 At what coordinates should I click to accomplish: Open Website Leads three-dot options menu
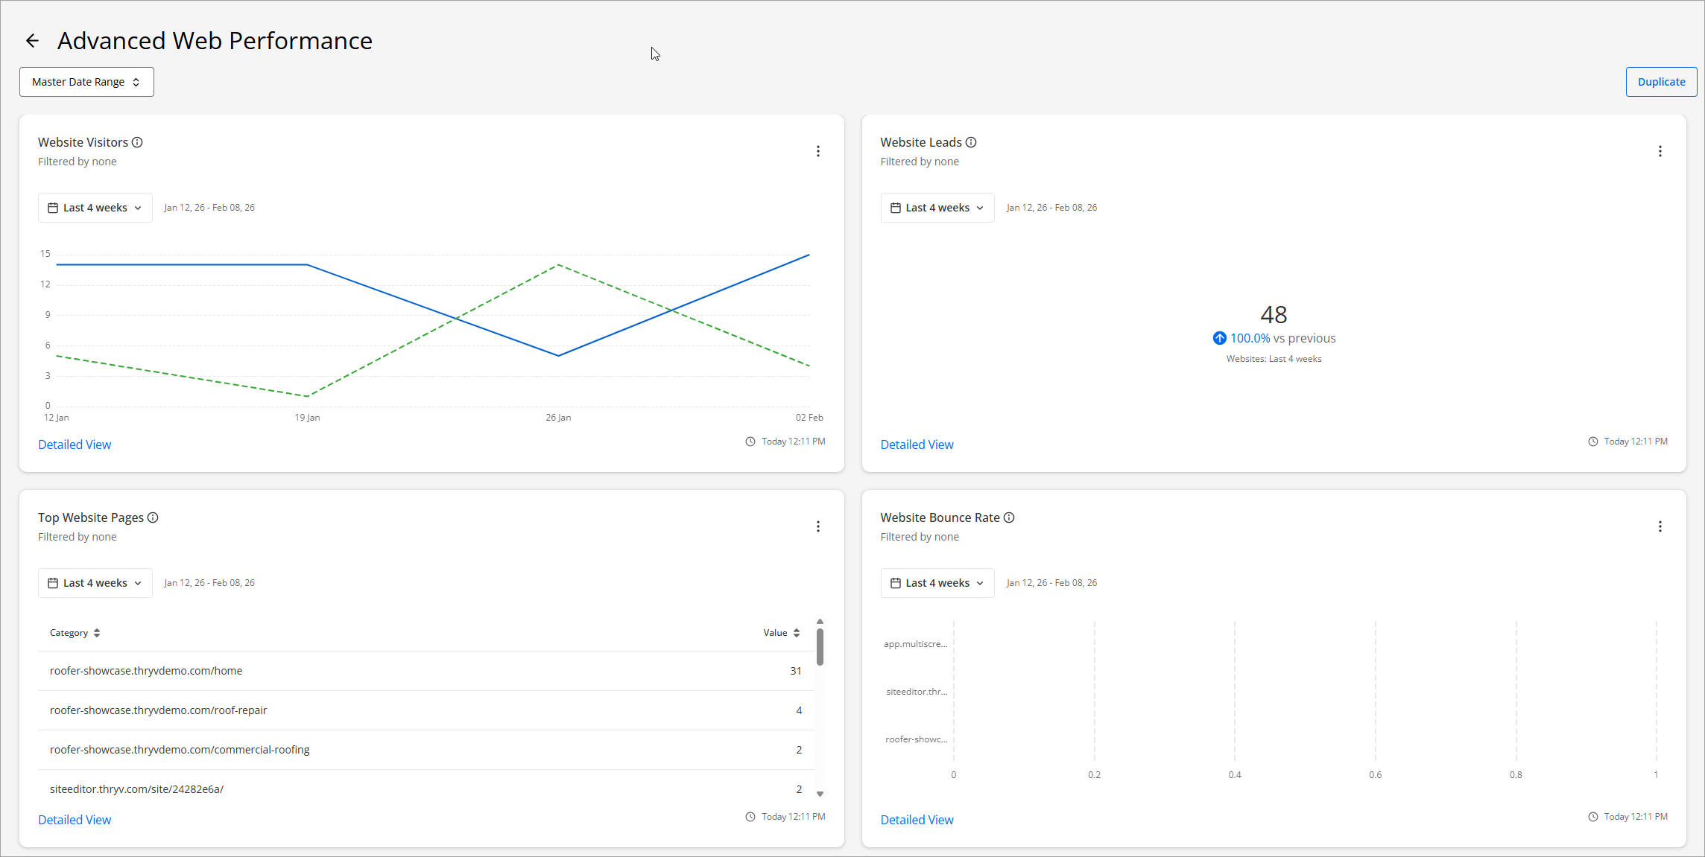(x=1660, y=151)
